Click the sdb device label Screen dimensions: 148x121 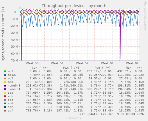click(x=10, y=96)
